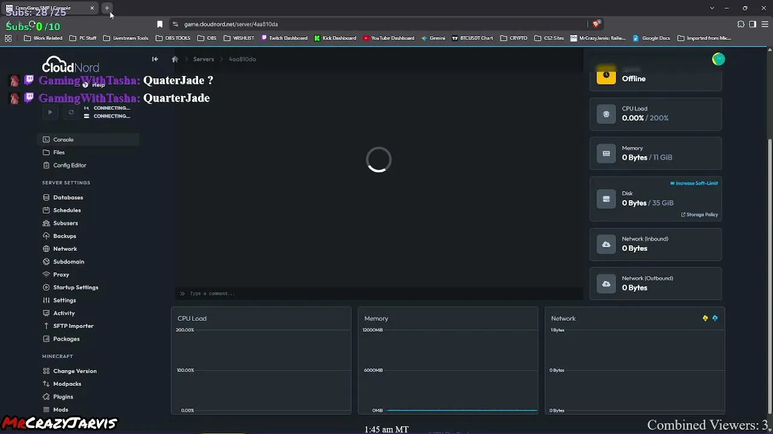
Task: Open the Files folder icon in sidebar
Action: tap(47, 153)
